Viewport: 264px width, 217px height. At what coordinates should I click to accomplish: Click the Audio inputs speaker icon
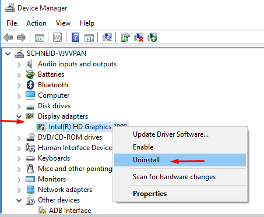[x=30, y=64]
